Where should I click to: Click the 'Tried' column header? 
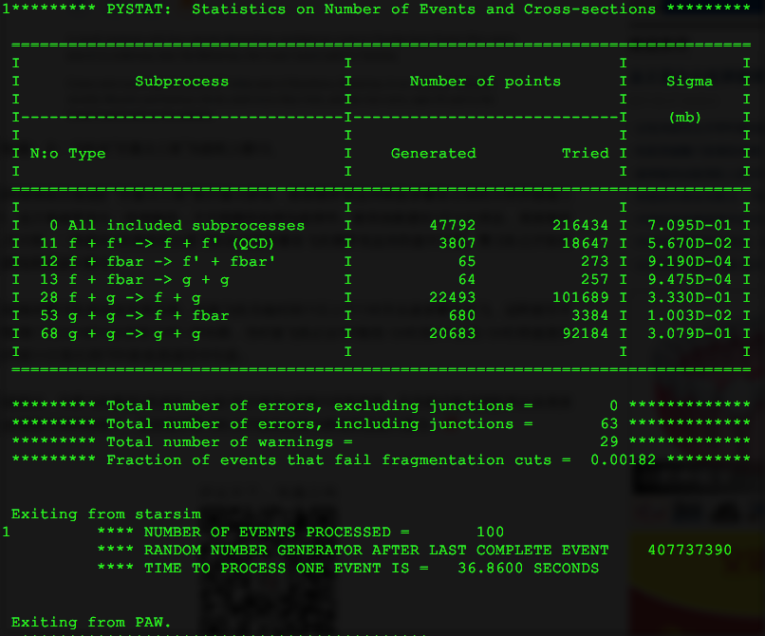pos(585,153)
